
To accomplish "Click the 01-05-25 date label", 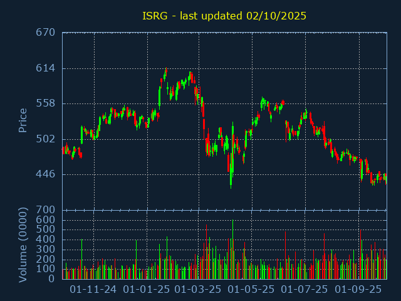I will click(x=251, y=289).
